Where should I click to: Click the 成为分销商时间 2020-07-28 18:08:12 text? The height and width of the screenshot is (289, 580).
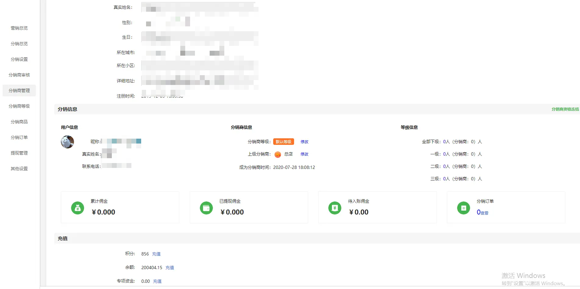point(277,167)
